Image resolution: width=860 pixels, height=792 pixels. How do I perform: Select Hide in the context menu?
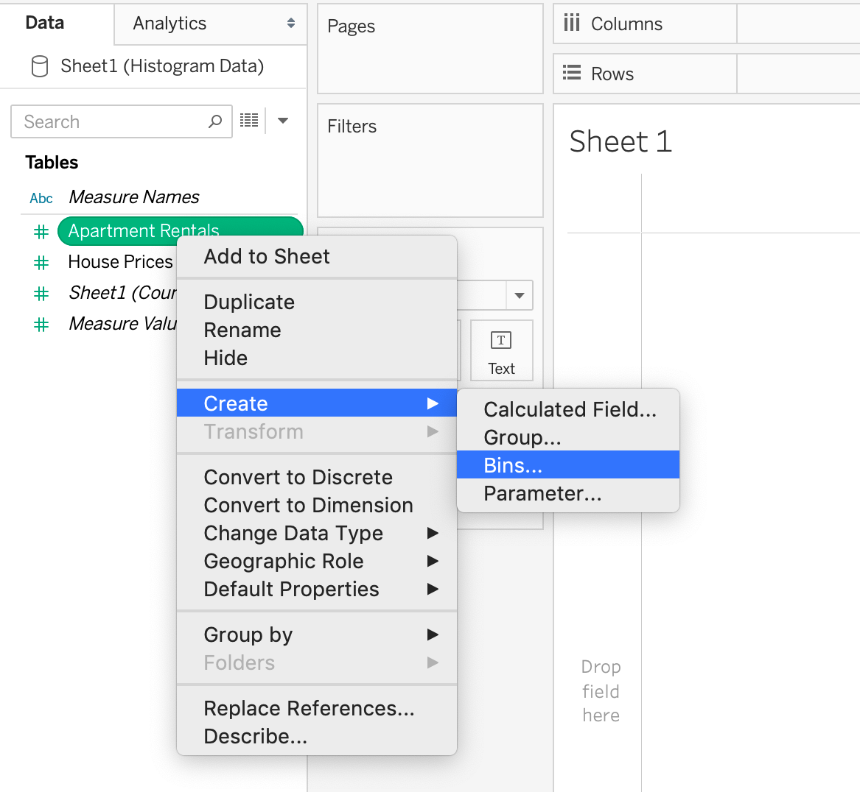click(316, 358)
